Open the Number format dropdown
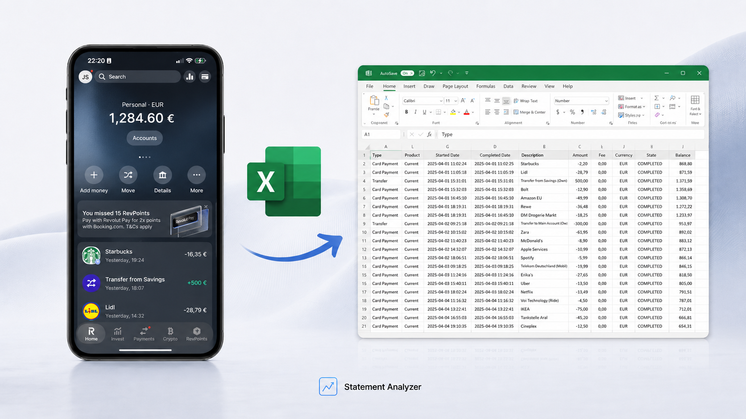This screenshot has width=746, height=419. click(581, 101)
